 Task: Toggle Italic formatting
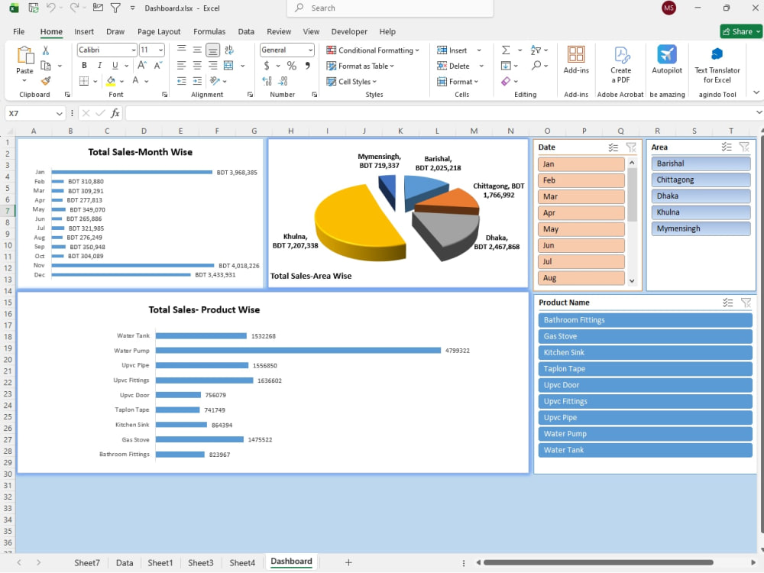pos(99,65)
